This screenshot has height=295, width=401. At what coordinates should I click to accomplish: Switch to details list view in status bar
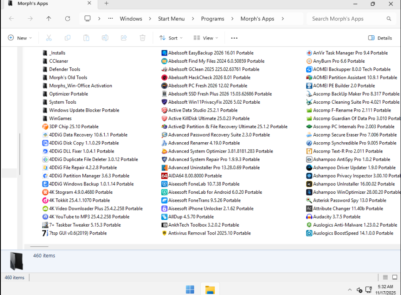pyautogui.click(x=385, y=278)
